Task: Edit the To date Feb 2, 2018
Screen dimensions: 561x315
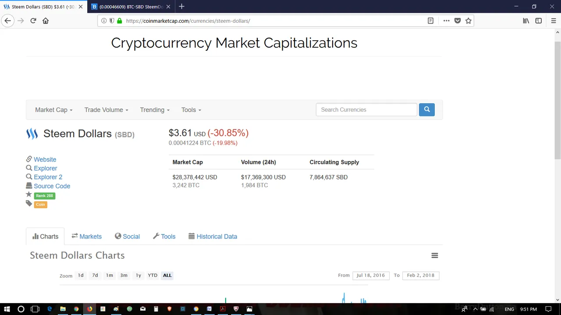Action: (x=421, y=275)
